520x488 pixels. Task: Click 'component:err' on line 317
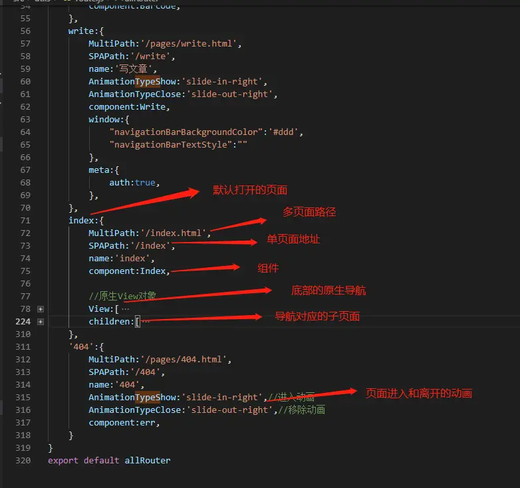[x=122, y=423]
